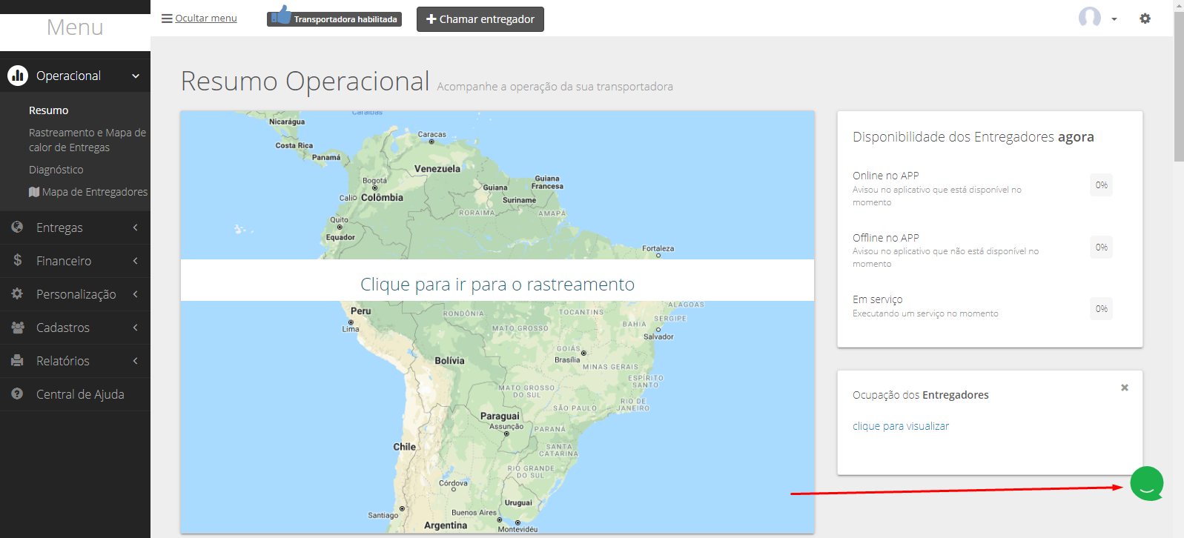The image size is (1184, 538).
Task: Click the user avatar picture
Action: pos(1090,17)
